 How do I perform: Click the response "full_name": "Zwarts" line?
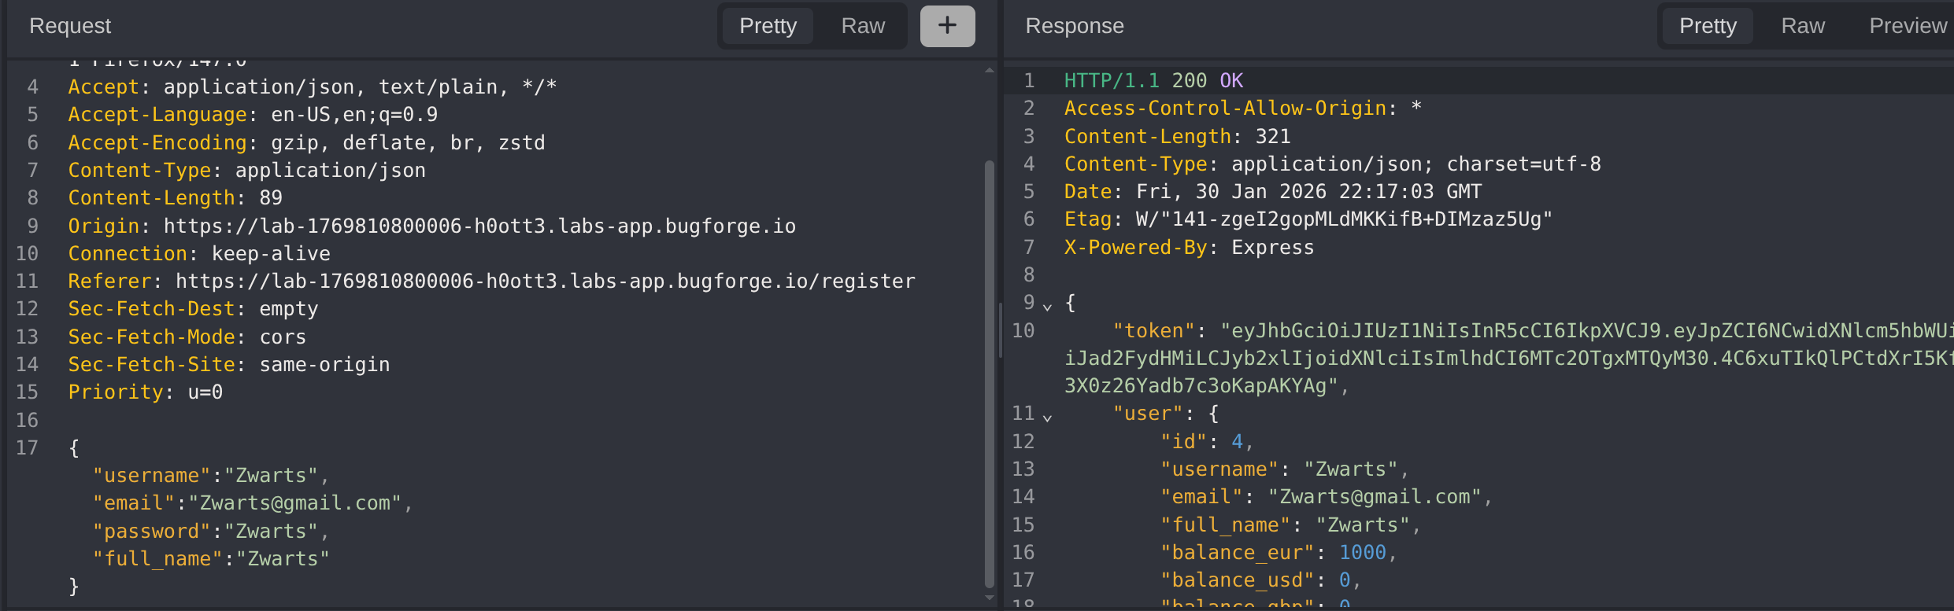[1290, 525]
